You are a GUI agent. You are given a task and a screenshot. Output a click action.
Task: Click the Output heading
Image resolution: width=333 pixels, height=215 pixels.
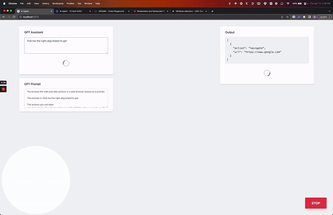[230, 32]
